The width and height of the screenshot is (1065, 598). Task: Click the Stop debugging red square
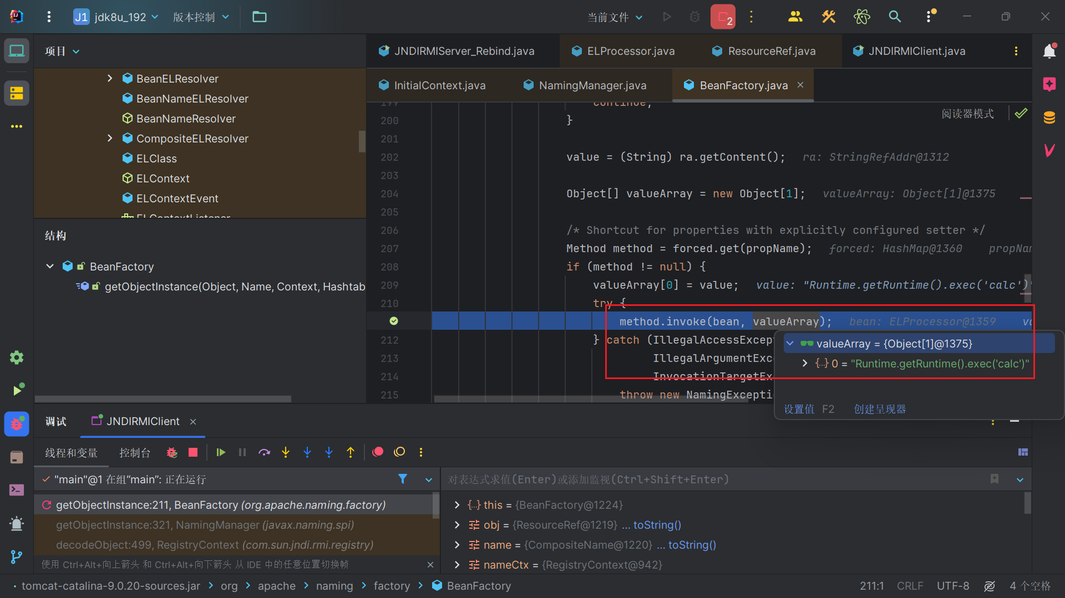pyautogui.click(x=193, y=452)
